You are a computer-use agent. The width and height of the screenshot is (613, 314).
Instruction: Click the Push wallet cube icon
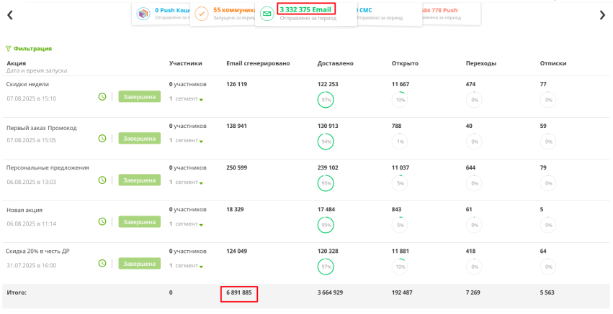[143, 14]
